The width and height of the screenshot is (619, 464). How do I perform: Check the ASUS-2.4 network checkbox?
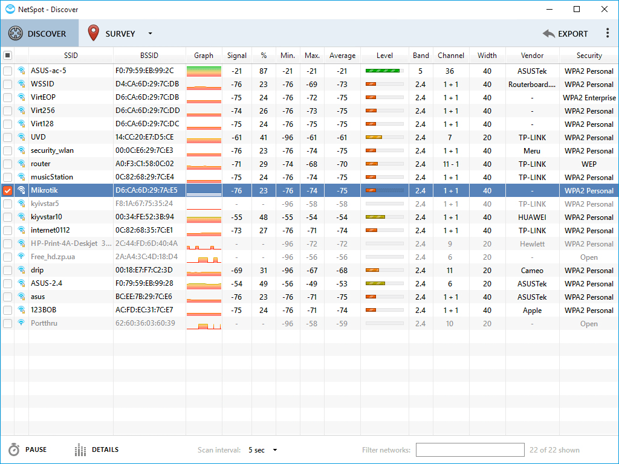(x=7, y=284)
